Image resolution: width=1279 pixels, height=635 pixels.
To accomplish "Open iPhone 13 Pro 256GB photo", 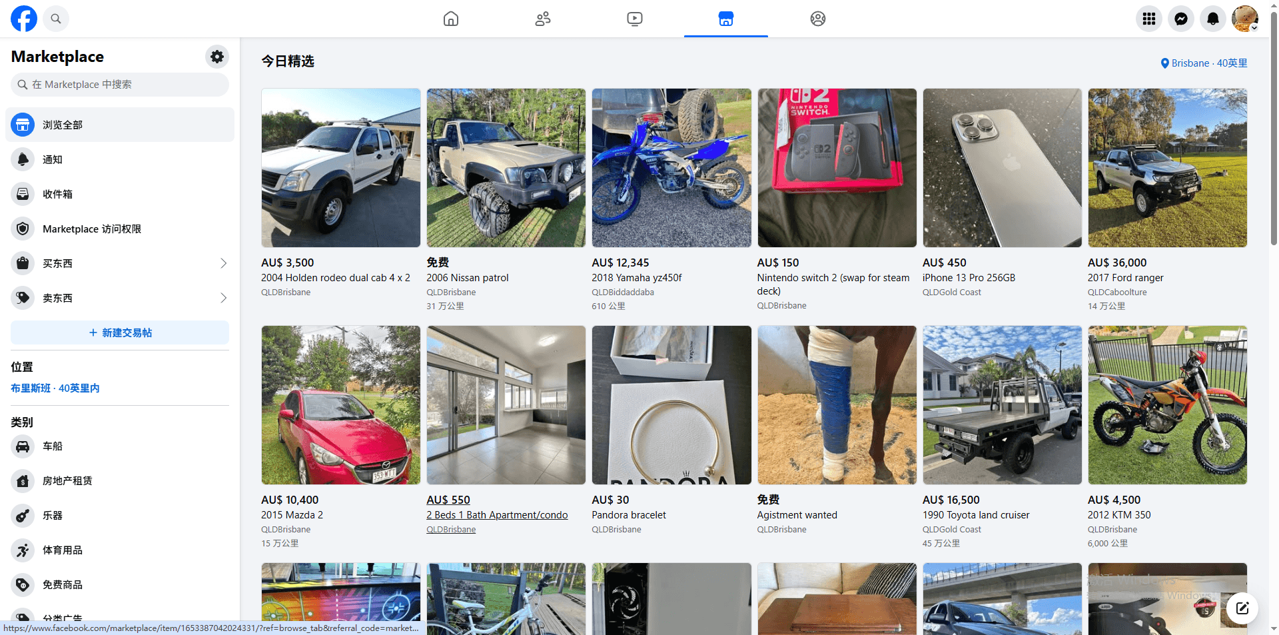I will pos(1003,168).
